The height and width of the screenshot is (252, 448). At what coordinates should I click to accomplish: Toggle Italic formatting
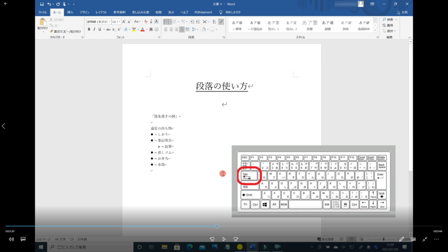[x=94, y=29]
